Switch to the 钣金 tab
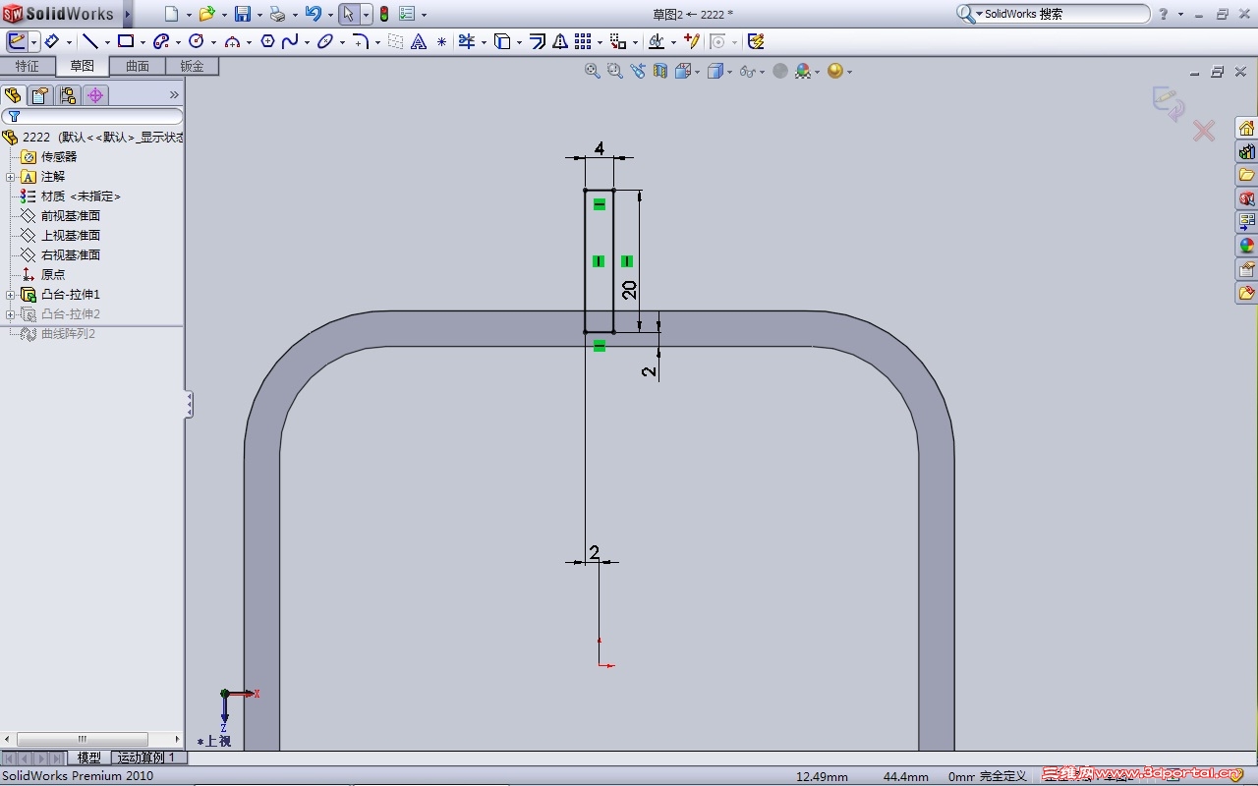This screenshot has height=786, width=1258. tap(192, 66)
